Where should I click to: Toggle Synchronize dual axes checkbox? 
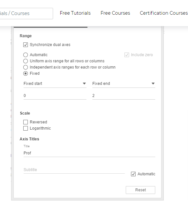click(26, 45)
